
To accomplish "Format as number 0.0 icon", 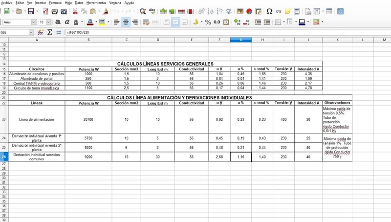I will (217, 22).
